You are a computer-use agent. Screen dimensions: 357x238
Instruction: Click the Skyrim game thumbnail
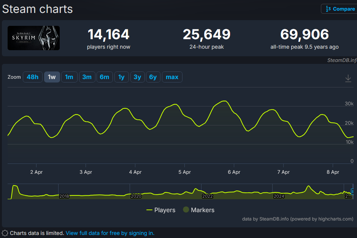(x=34, y=38)
